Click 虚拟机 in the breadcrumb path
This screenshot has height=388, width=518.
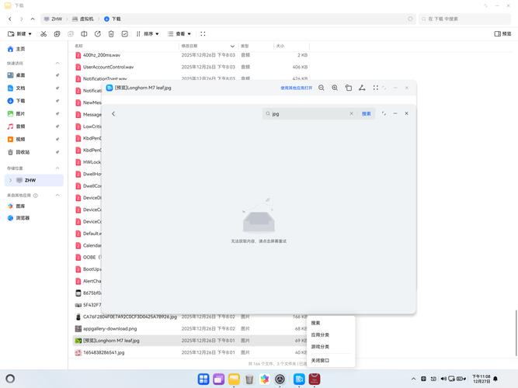pos(83,19)
